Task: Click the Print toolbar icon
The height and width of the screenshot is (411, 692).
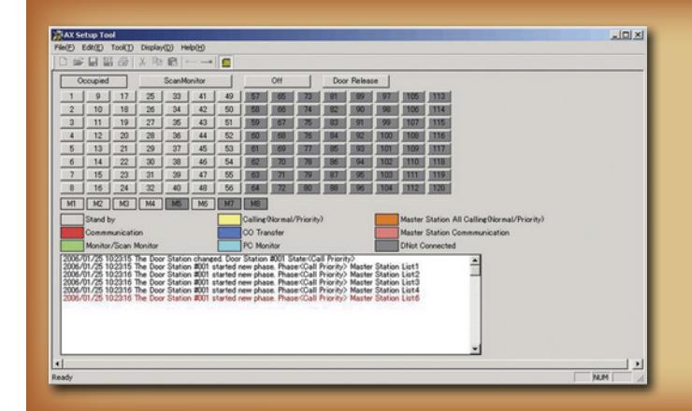Action: (123, 63)
